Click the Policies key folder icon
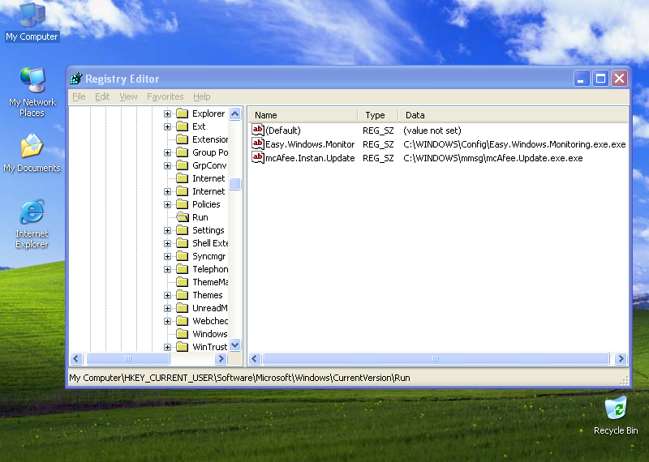This screenshot has width=649, height=462. click(x=182, y=204)
